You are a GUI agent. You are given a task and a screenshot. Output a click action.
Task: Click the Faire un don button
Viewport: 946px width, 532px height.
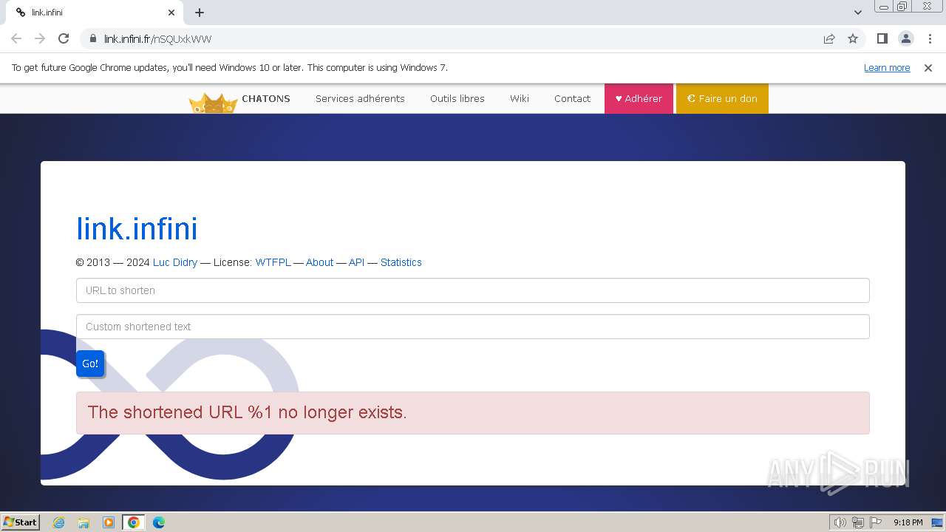pos(722,99)
